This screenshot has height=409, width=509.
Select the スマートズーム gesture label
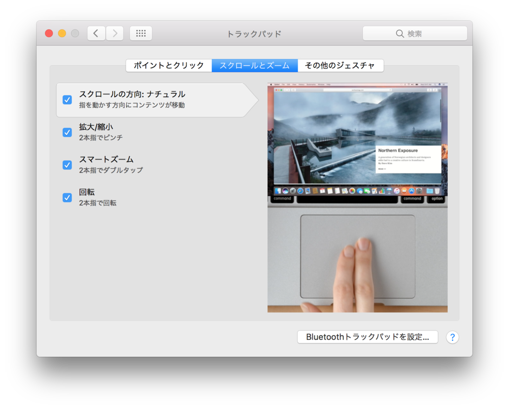(x=106, y=159)
